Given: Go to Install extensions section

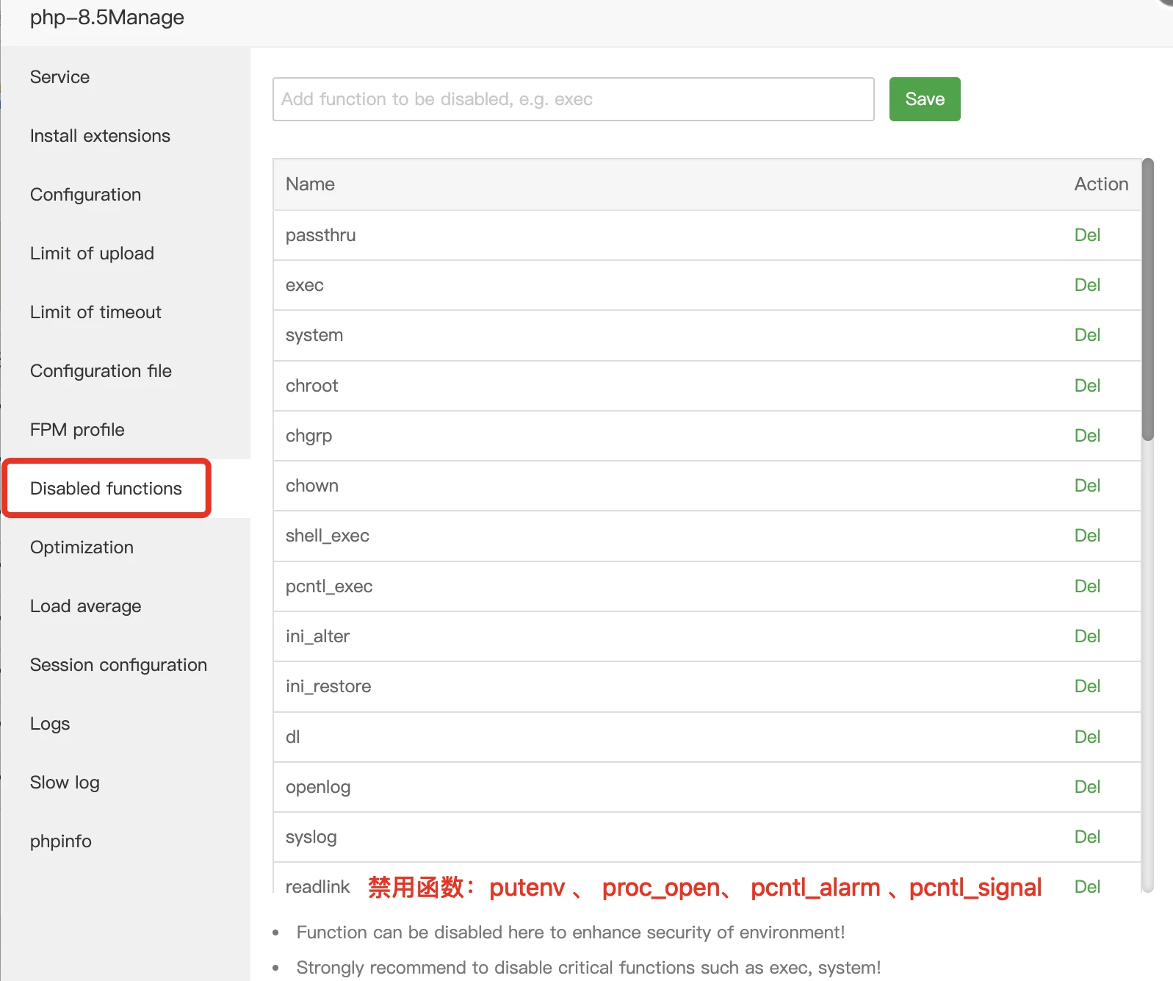Looking at the screenshot, I should [x=100, y=136].
